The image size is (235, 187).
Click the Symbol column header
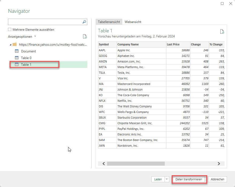(107, 44)
